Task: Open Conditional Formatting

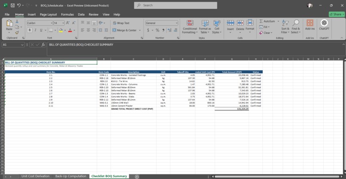Action: 190,27
